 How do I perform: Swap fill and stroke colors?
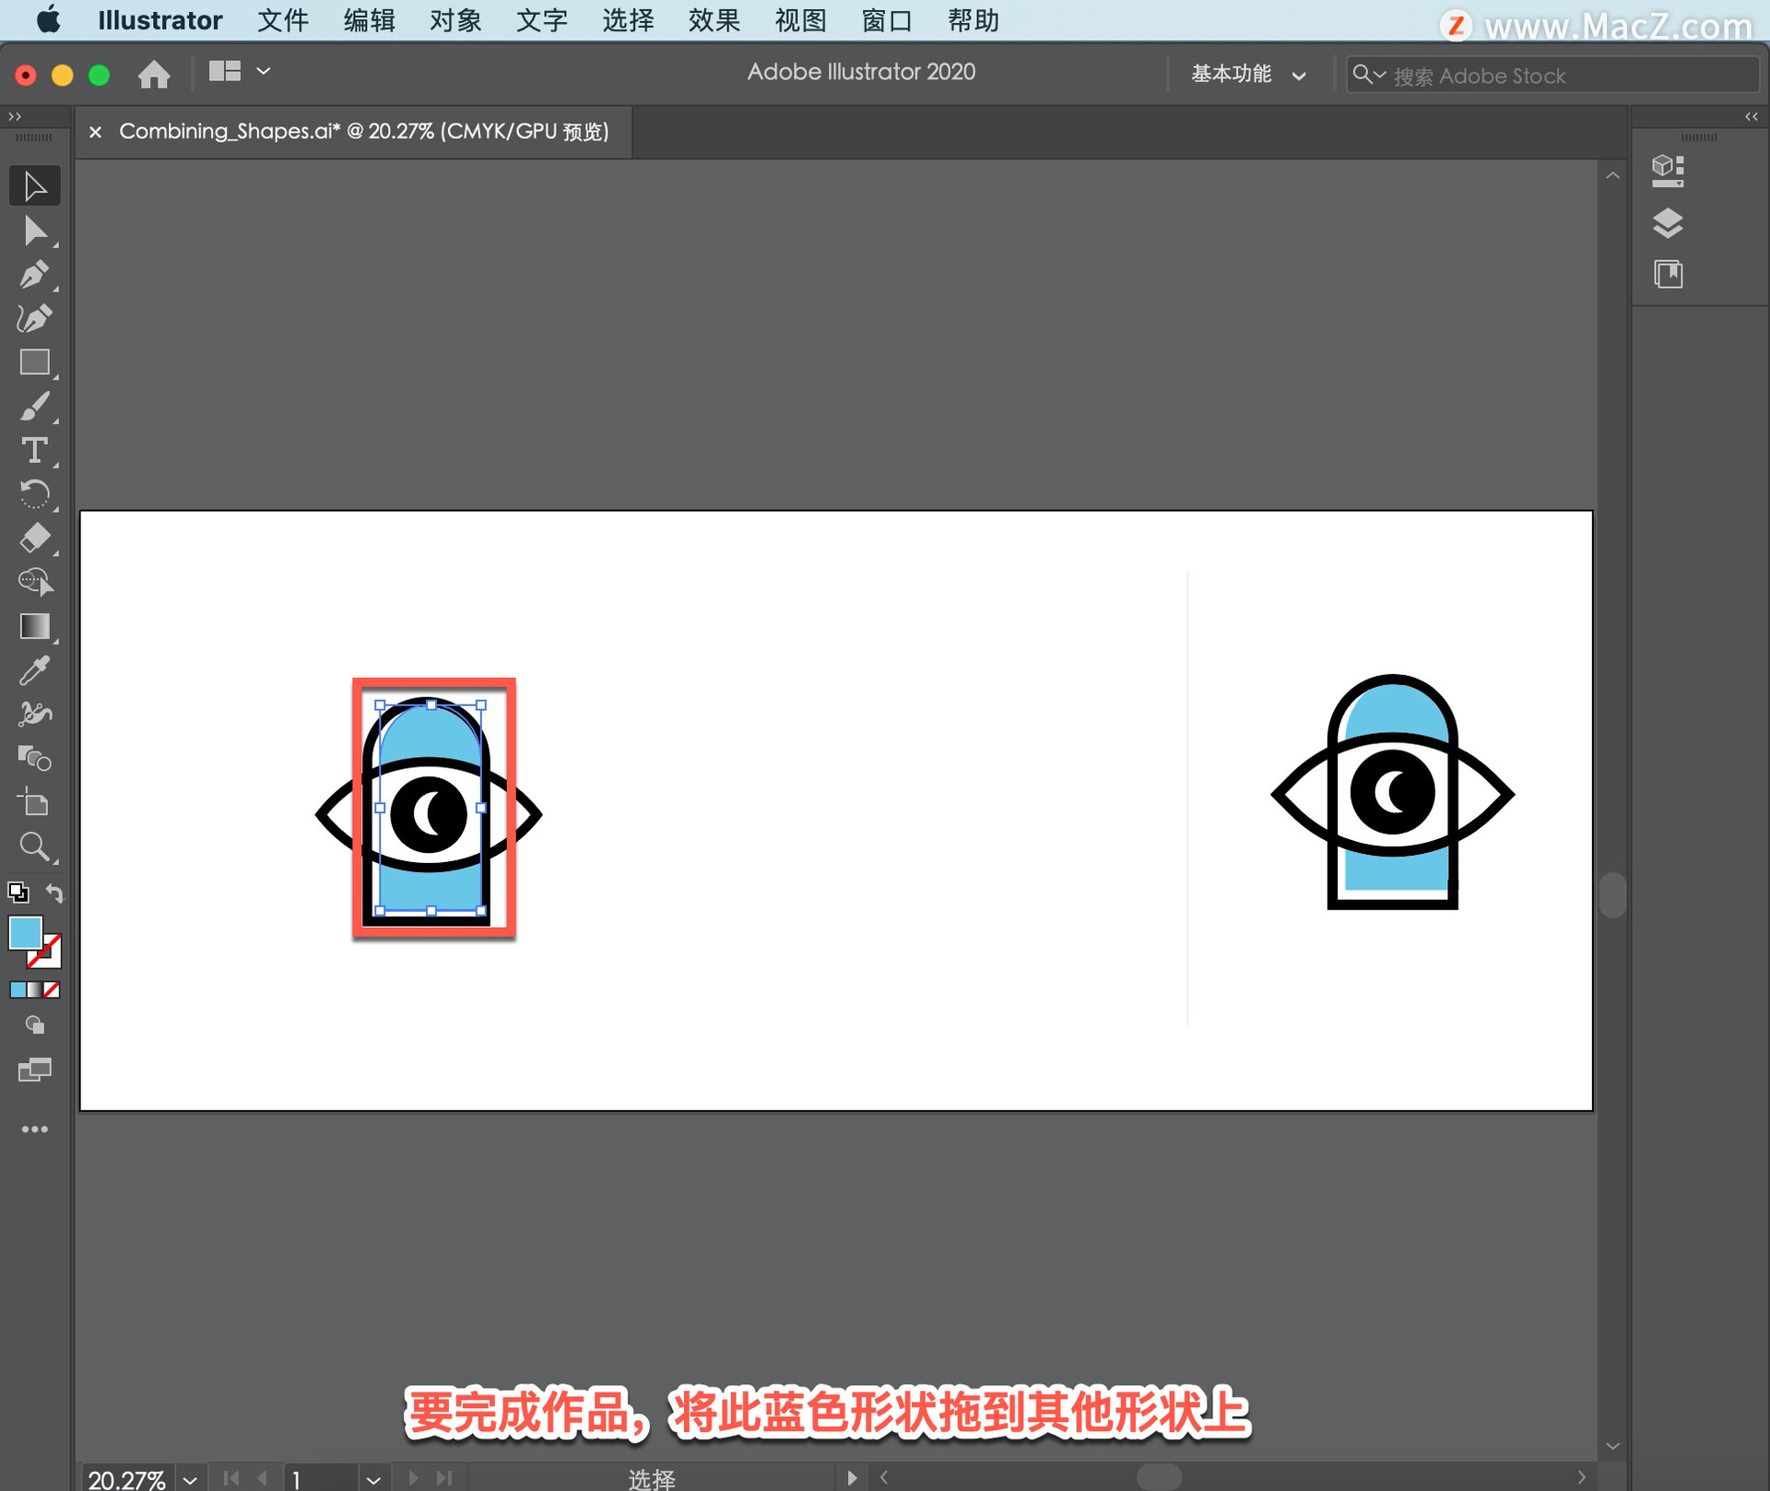point(55,893)
